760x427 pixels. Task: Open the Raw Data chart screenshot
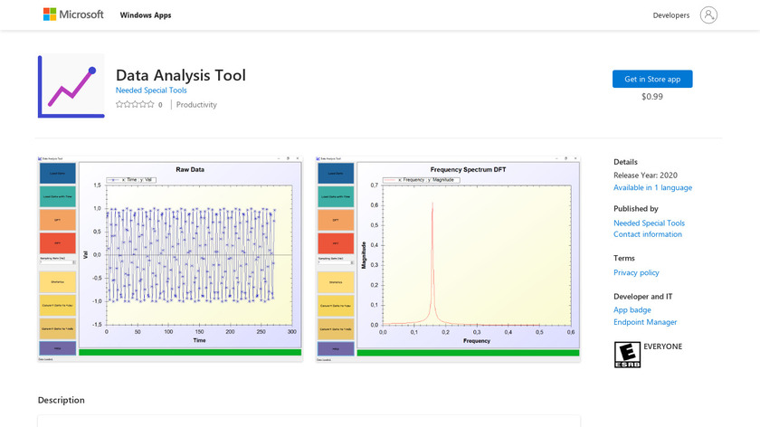(x=170, y=259)
